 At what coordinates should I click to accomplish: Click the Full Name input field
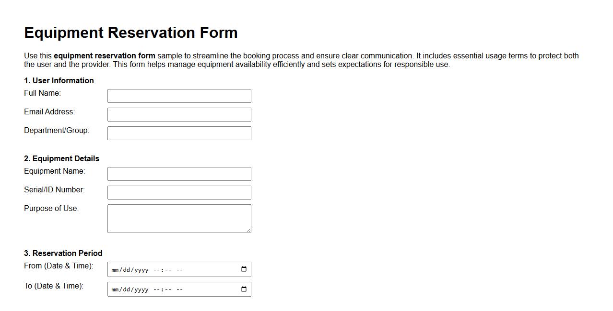point(179,96)
